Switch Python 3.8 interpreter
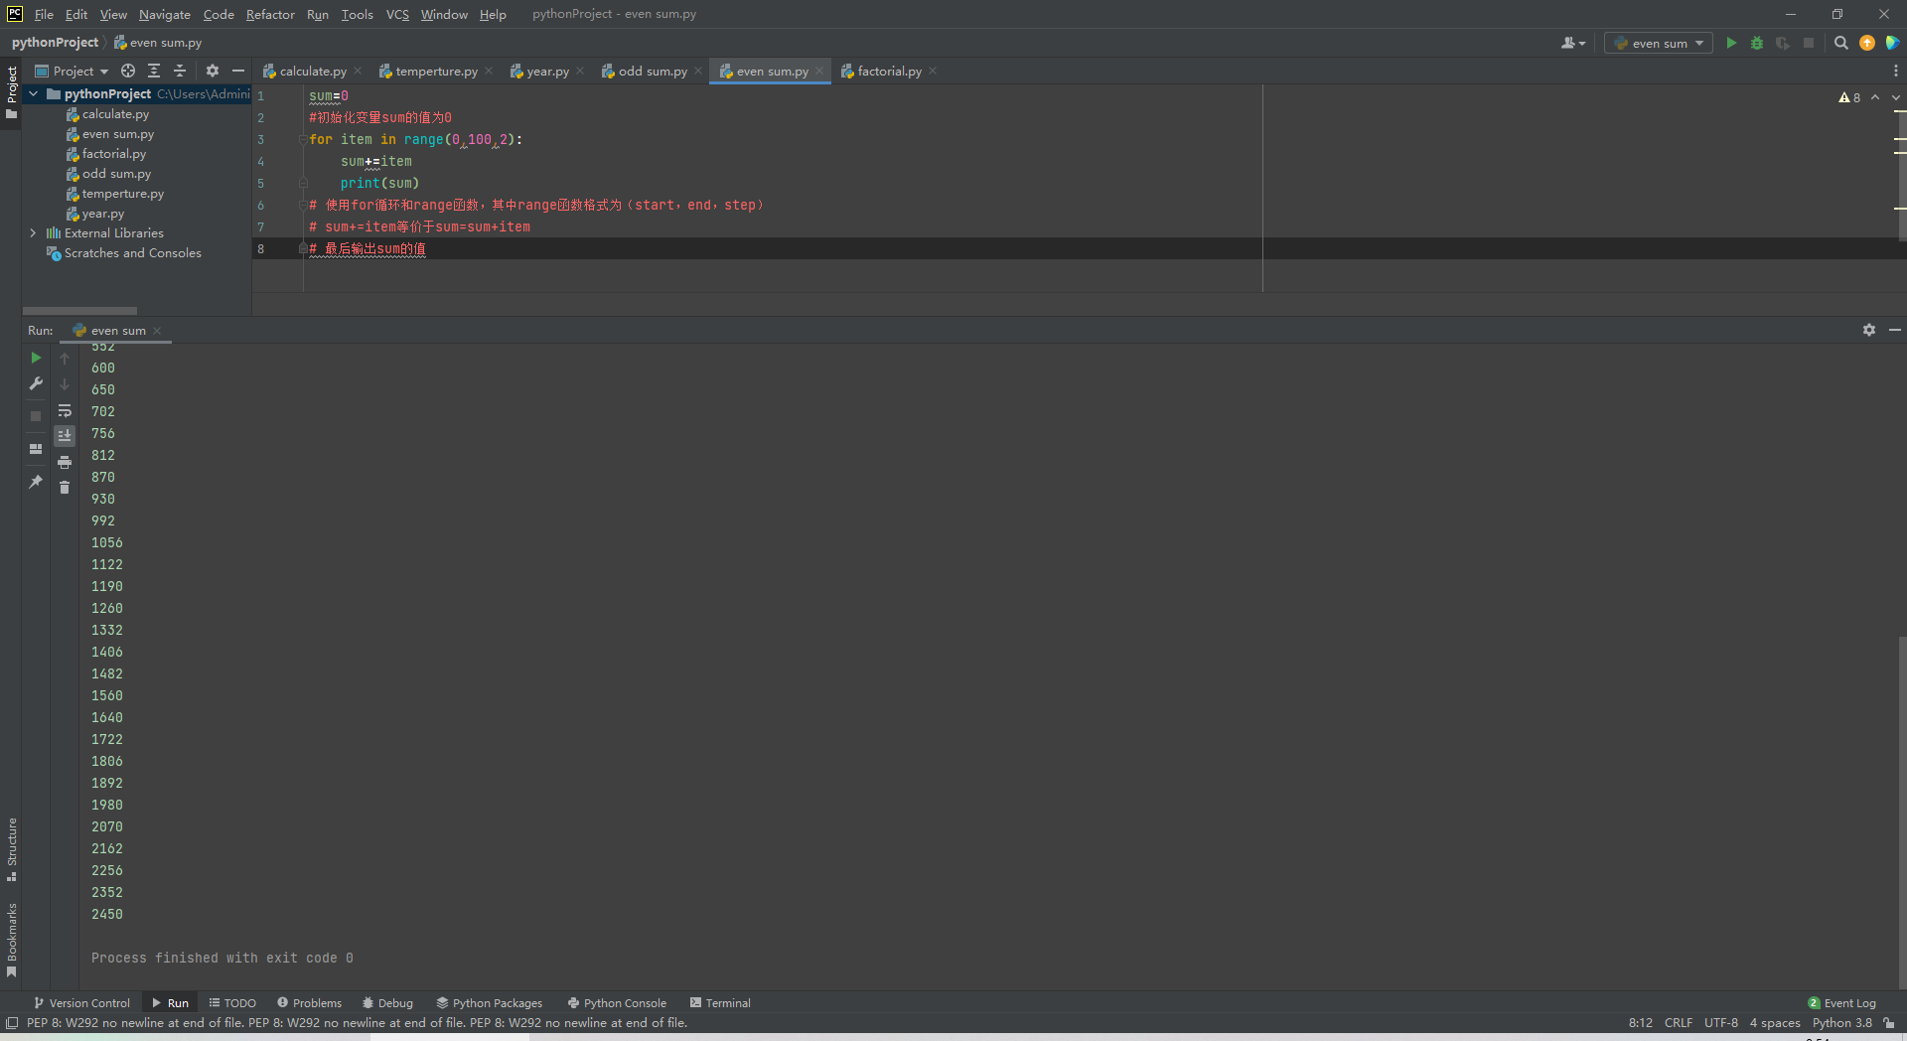The image size is (1907, 1041). pos(1842,1023)
